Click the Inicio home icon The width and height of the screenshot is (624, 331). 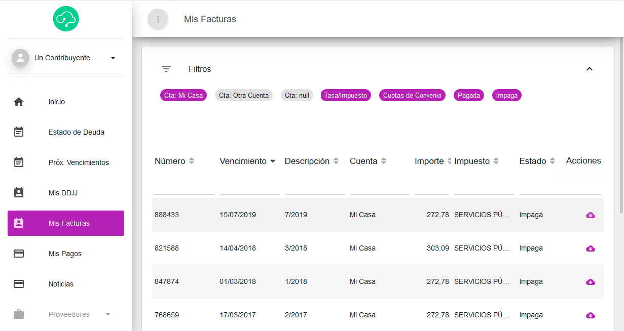coord(19,102)
